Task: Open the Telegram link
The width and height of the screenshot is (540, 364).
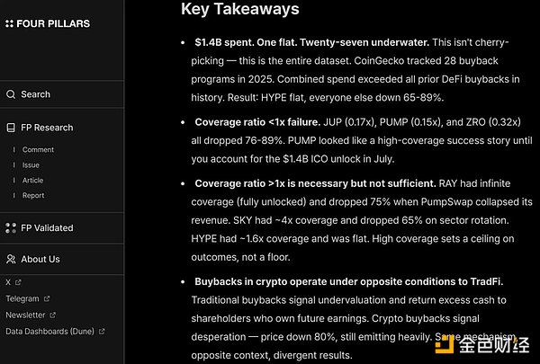Action: pyautogui.click(x=22, y=298)
